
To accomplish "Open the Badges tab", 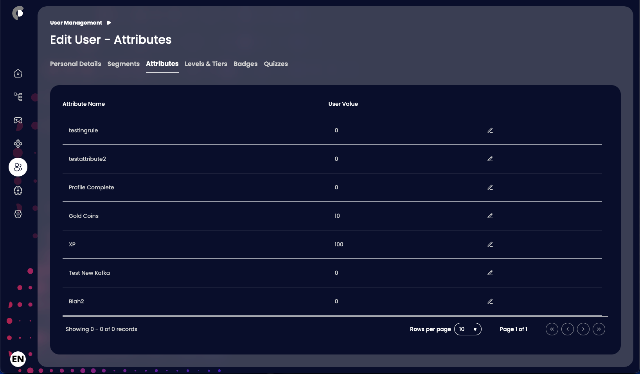I will click(245, 64).
